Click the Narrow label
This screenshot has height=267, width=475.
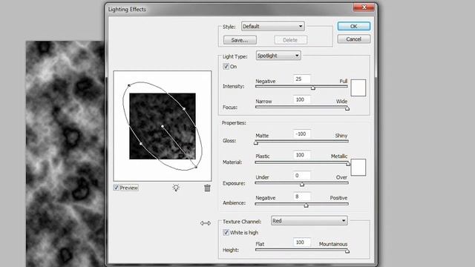pos(263,102)
